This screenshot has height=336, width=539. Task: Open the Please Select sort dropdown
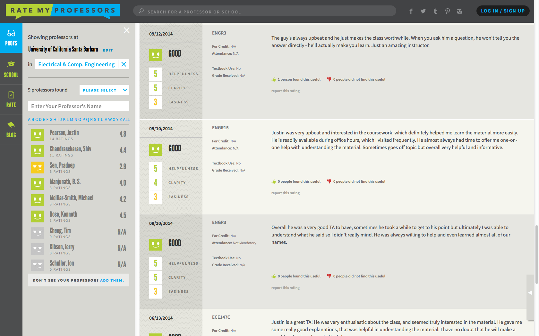104,90
